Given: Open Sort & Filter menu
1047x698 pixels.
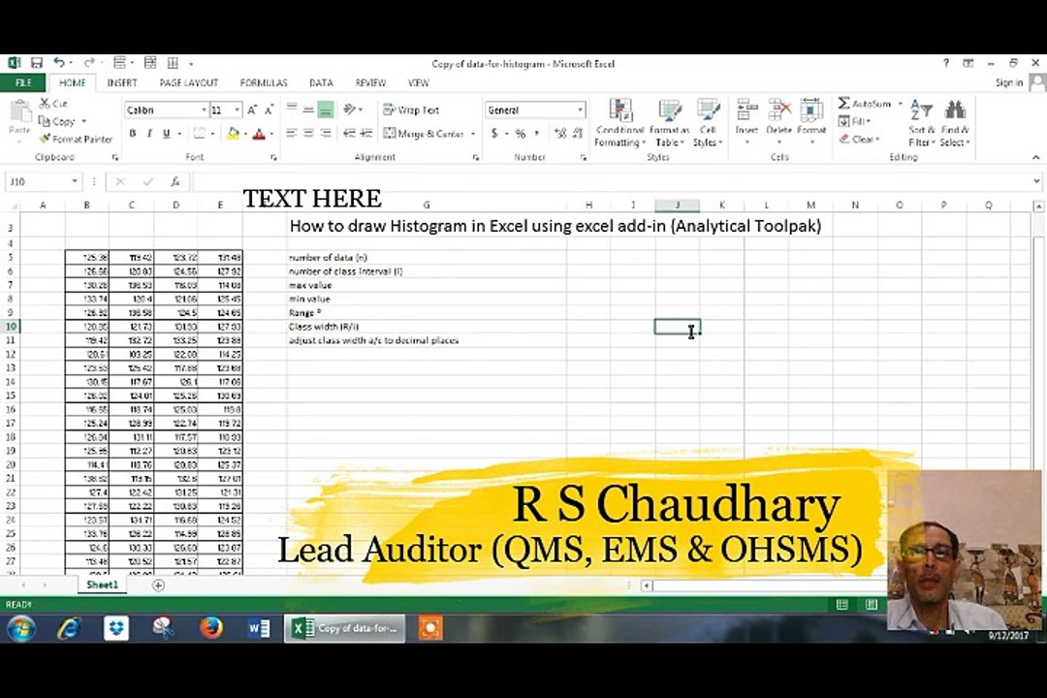Looking at the screenshot, I should (x=922, y=123).
